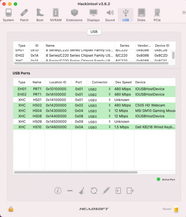This screenshot has height=217, width=186.
Task: Open the Disks section
Action: coord(141,15)
